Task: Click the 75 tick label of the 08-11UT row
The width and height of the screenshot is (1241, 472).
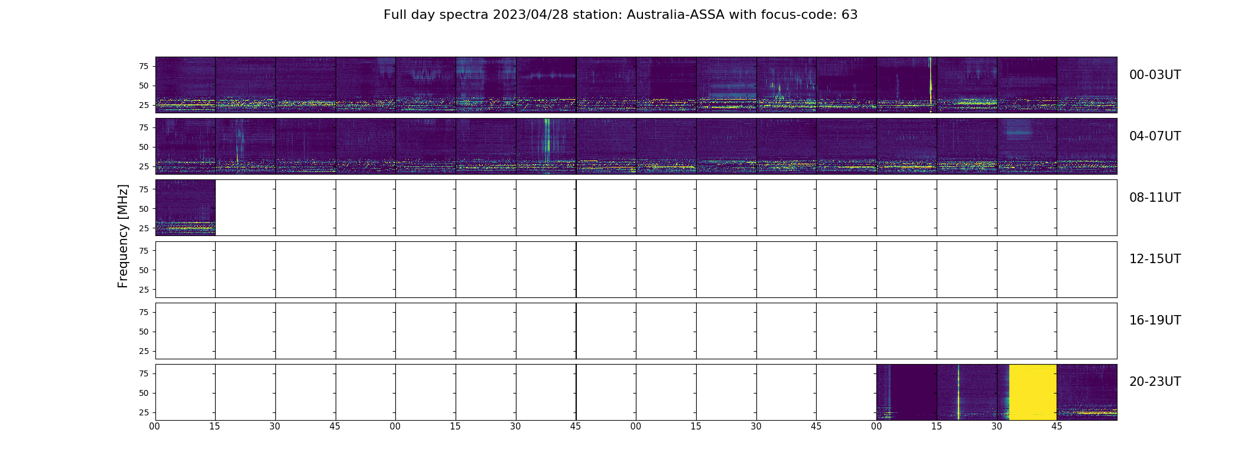Action: (x=143, y=189)
